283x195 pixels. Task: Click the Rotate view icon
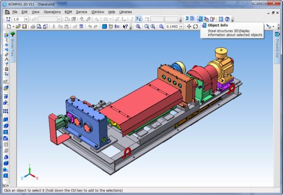click(196, 27)
